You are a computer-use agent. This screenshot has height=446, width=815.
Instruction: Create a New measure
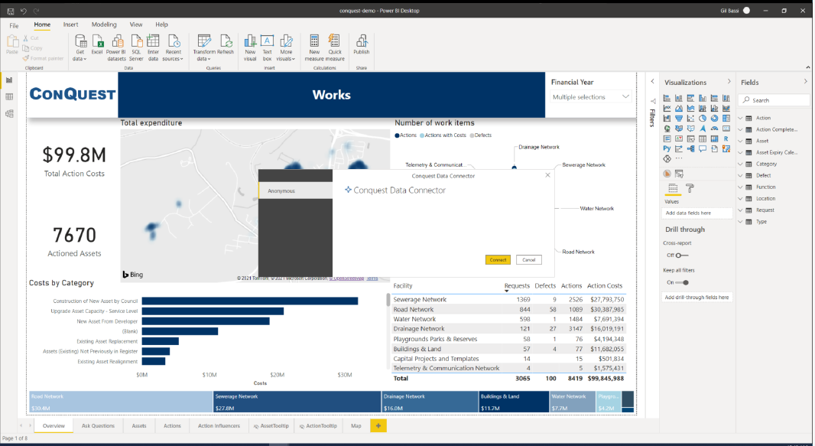pyautogui.click(x=314, y=47)
